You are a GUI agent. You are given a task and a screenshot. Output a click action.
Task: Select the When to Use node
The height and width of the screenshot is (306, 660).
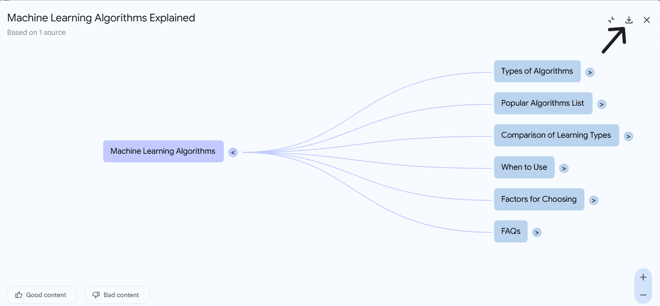[524, 167]
